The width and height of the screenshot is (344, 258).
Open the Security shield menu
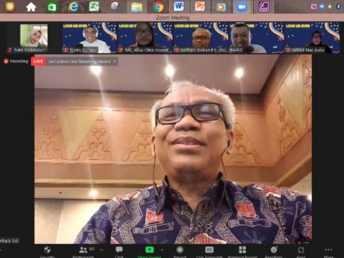[x=47, y=250]
